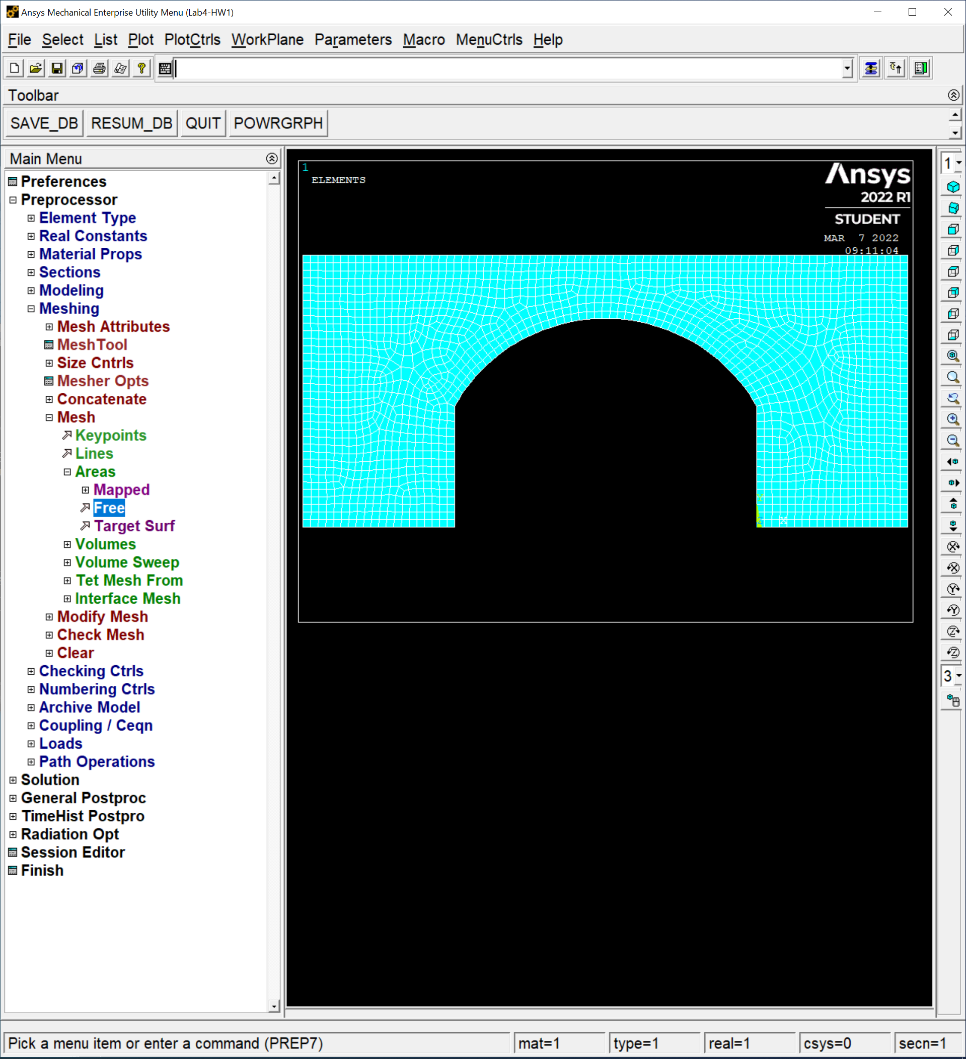Open MeshTool in the Meshing tree
The height and width of the screenshot is (1059, 966).
(92, 344)
